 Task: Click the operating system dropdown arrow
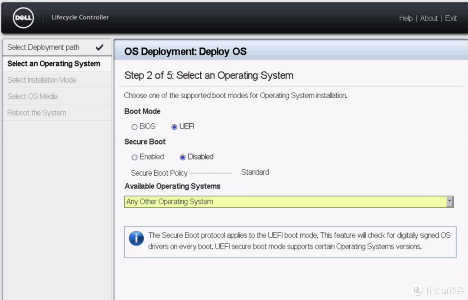[449, 202]
